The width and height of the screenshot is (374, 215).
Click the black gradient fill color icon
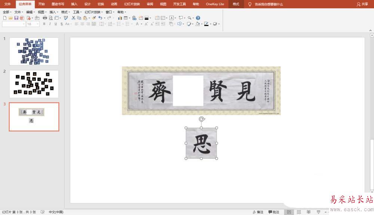(x=147, y=18)
